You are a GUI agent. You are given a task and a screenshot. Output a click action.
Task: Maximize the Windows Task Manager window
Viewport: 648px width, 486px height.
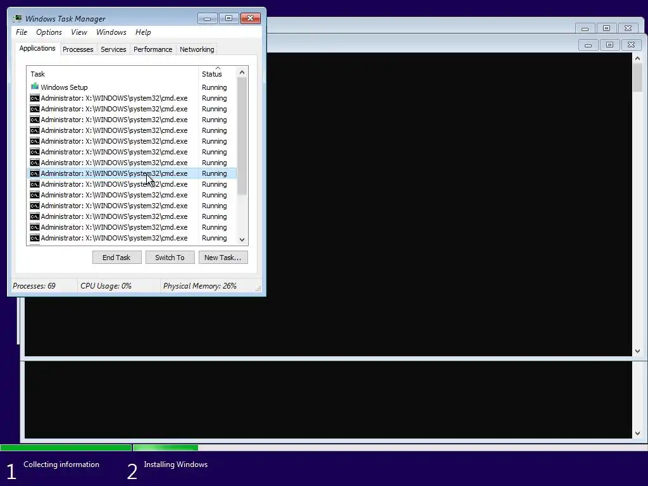coord(228,18)
